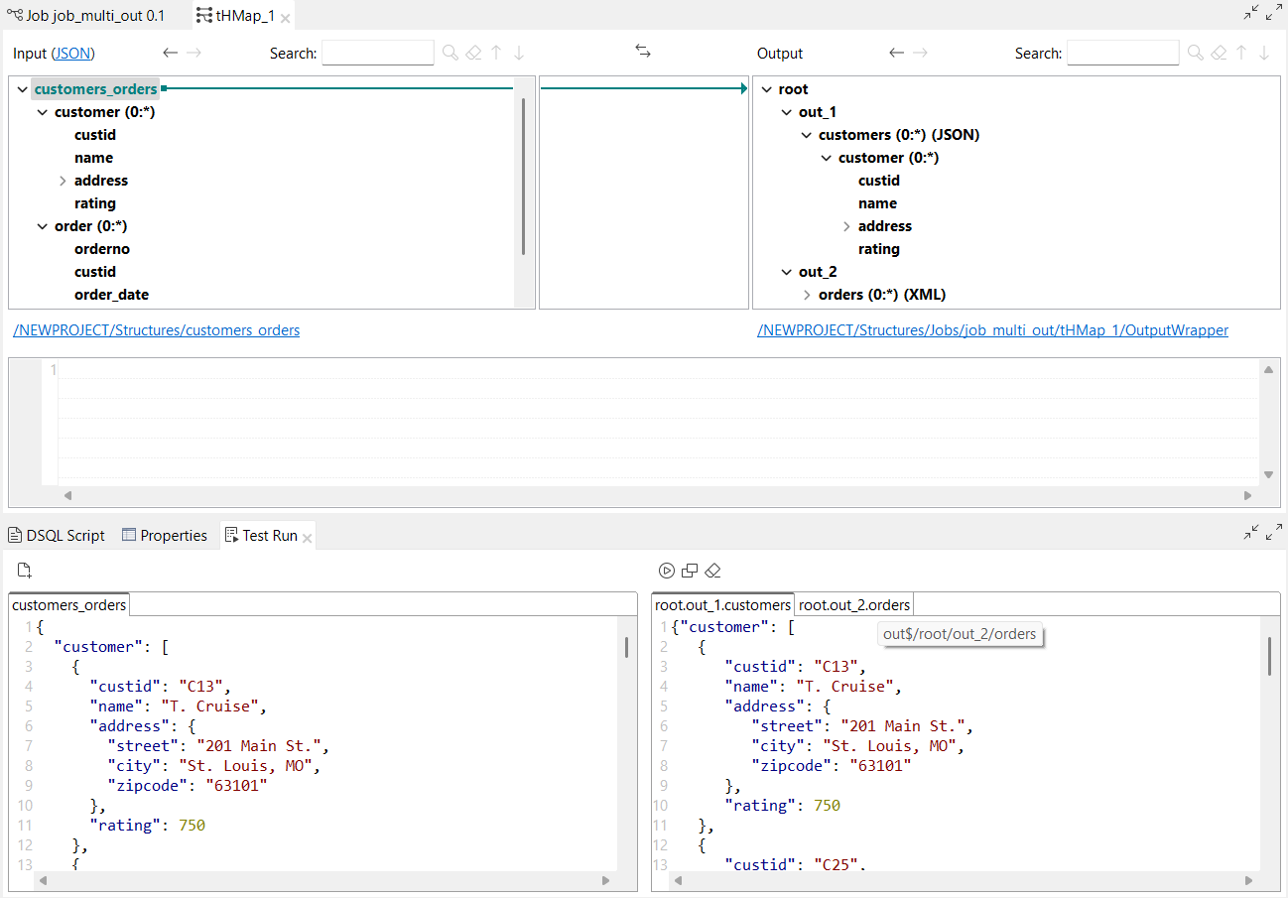
Task: Clear Input search using eraser icon
Action: click(x=472, y=52)
